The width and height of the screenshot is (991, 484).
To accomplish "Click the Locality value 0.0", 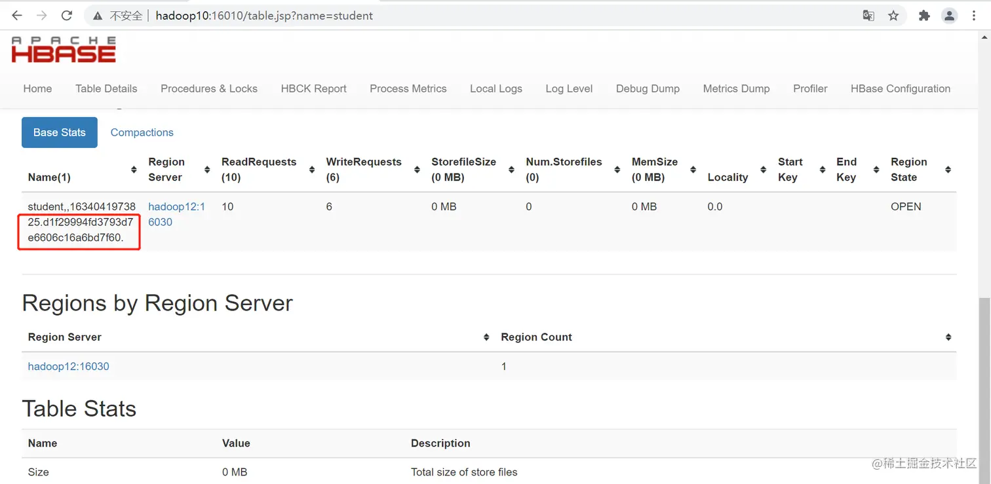I will 715,207.
